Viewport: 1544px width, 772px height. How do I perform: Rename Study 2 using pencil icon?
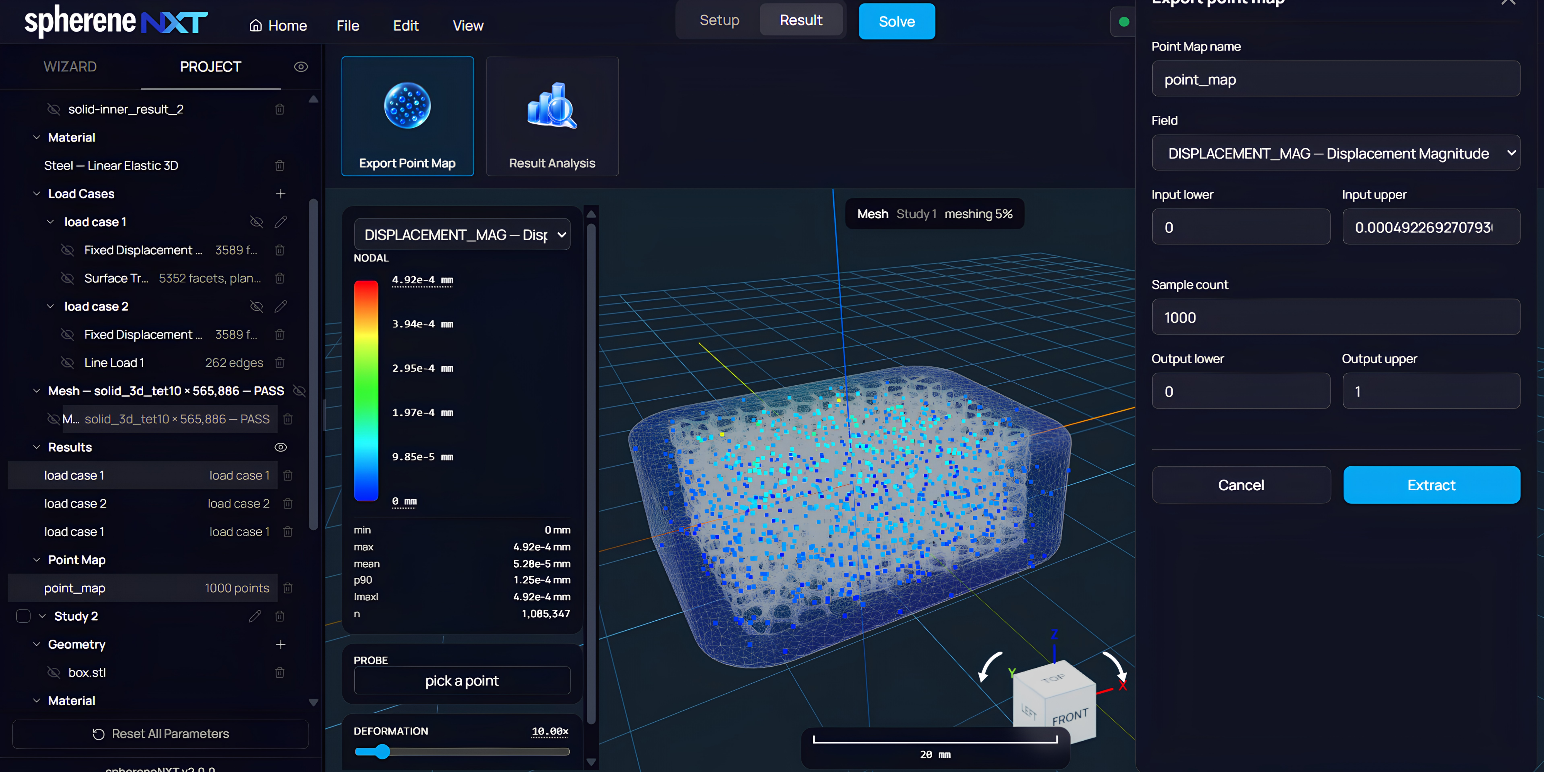(x=255, y=616)
